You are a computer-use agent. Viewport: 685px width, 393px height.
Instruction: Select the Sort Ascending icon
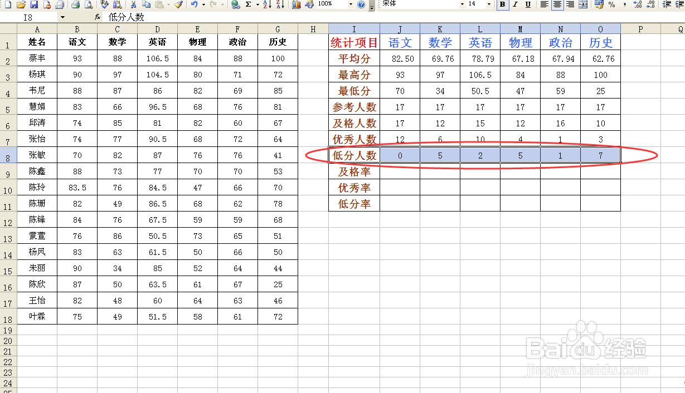pyautogui.click(x=268, y=4)
